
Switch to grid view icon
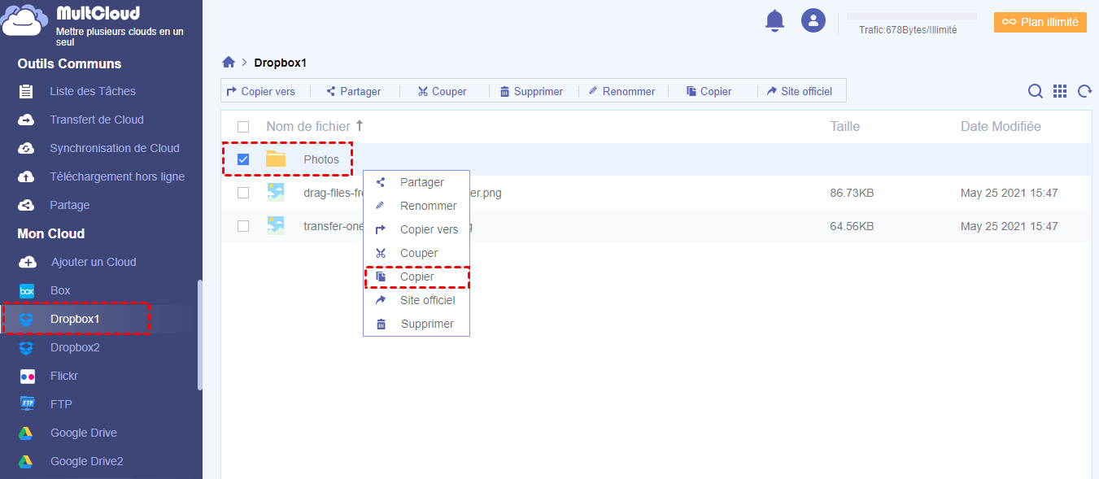1060,91
